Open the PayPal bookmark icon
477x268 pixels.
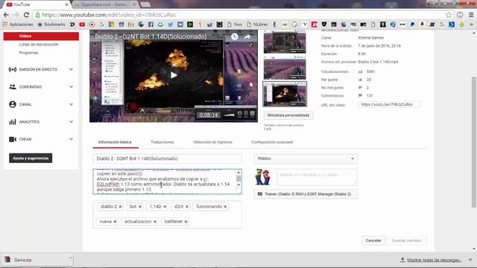(412, 25)
